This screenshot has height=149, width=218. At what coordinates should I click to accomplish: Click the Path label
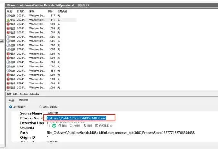[x=24, y=133]
